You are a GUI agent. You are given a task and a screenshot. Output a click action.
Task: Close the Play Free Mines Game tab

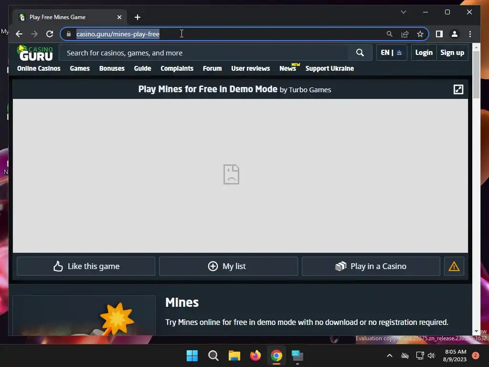click(x=119, y=17)
